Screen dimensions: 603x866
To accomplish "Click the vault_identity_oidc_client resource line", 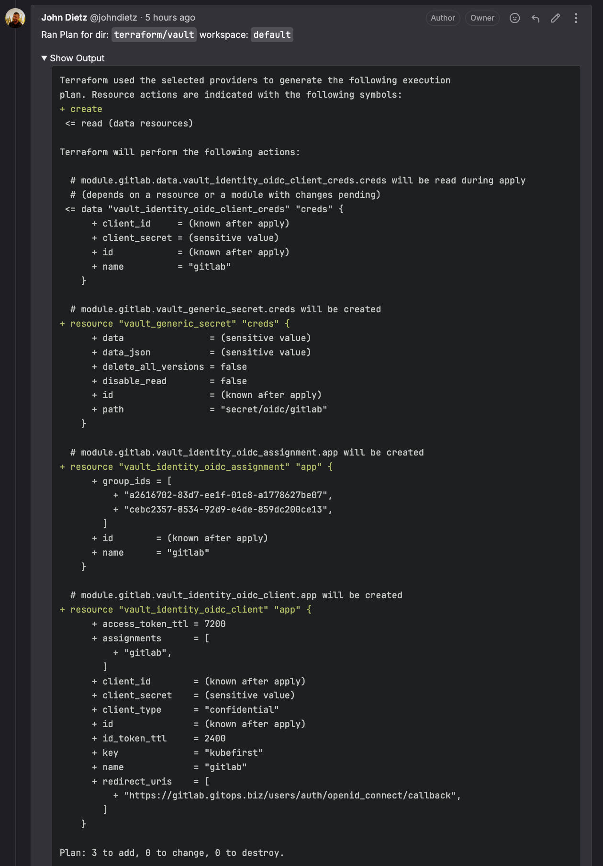I will coord(186,610).
